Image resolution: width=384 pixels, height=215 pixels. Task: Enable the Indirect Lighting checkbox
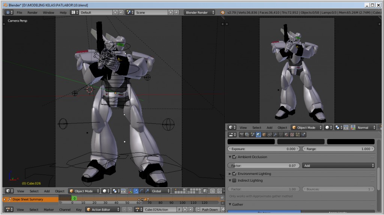[x=234, y=181]
